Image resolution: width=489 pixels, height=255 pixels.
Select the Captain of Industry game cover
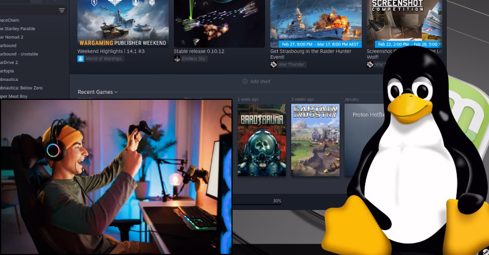coord(315,140)
